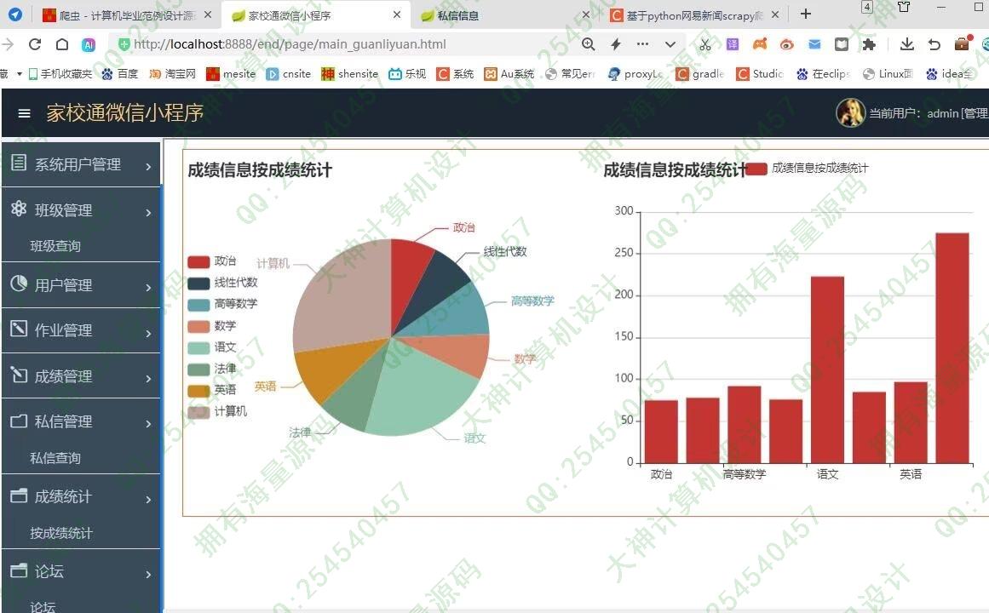Open the cnsite bookmark
The image size is (989, 613).
point(289,74)
